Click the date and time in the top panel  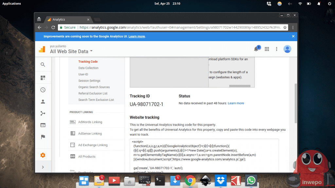pyautogui.click(x=167, y=4)
